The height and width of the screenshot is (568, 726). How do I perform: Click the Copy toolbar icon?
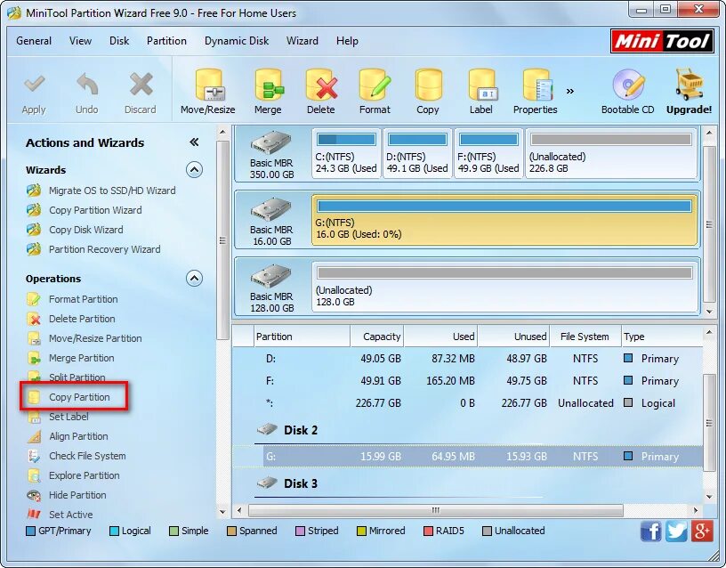tap(428, 85)
